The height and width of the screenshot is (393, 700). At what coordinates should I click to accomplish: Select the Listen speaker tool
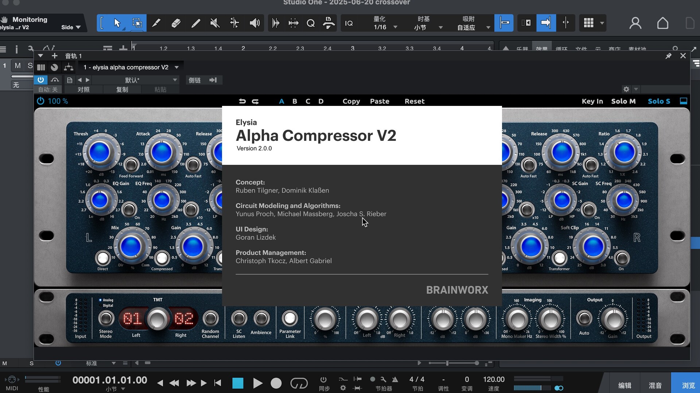[254, 23]
